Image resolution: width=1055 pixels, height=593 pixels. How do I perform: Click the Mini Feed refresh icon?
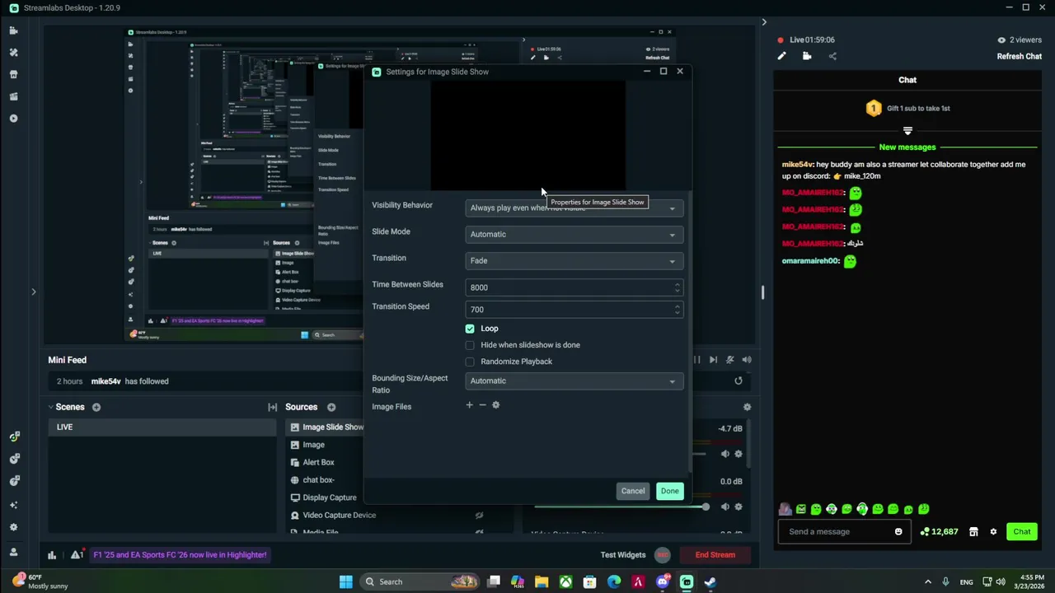[x=738, y=381]
